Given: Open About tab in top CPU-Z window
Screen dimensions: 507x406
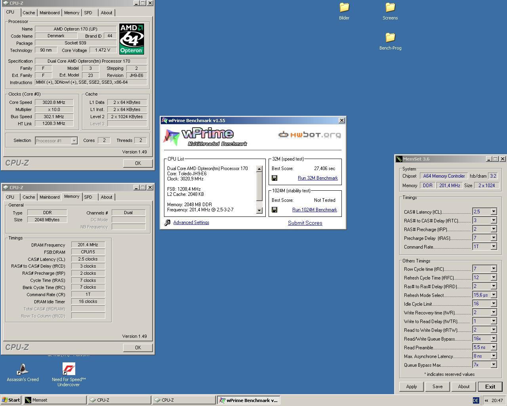Looking at the screenshot, I should pos(106,13).
